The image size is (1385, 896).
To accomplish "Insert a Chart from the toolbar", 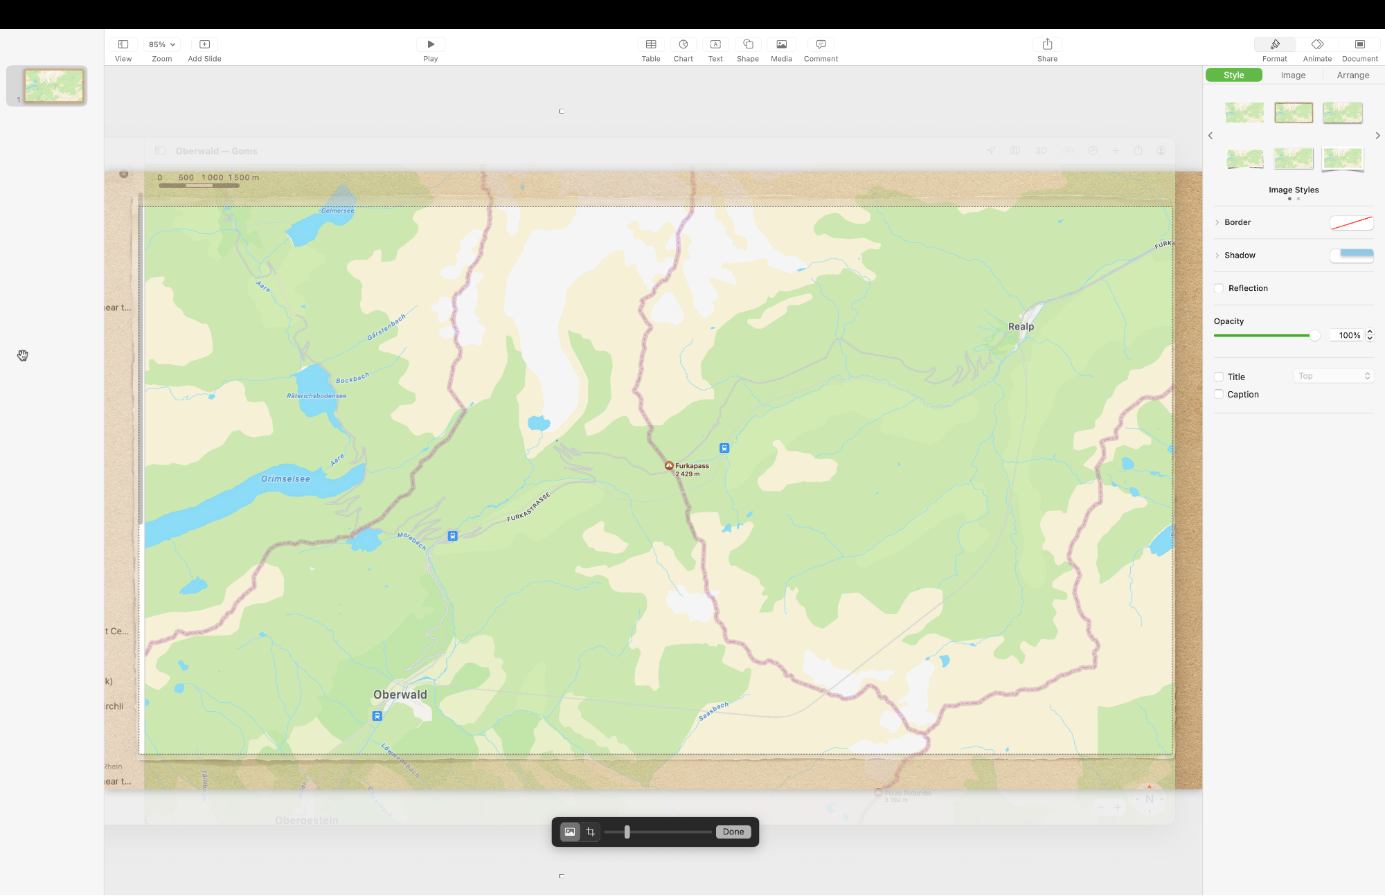I will (x=683, y=44).
